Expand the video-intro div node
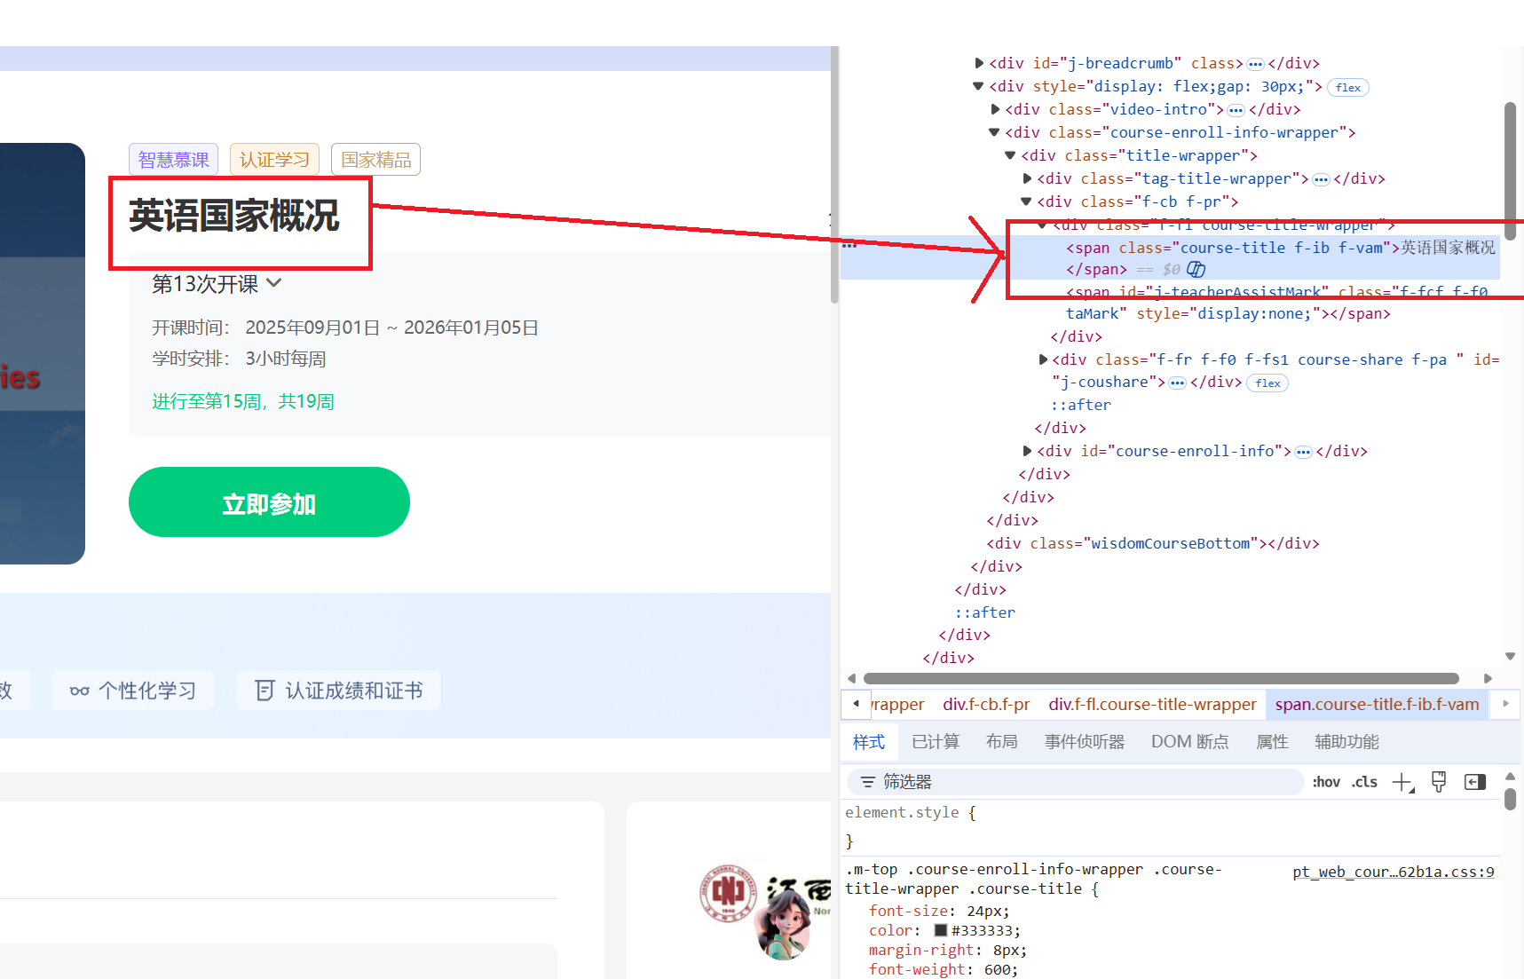The height and width of the screenshot is (979, 1524). click(x=995, y=108)
